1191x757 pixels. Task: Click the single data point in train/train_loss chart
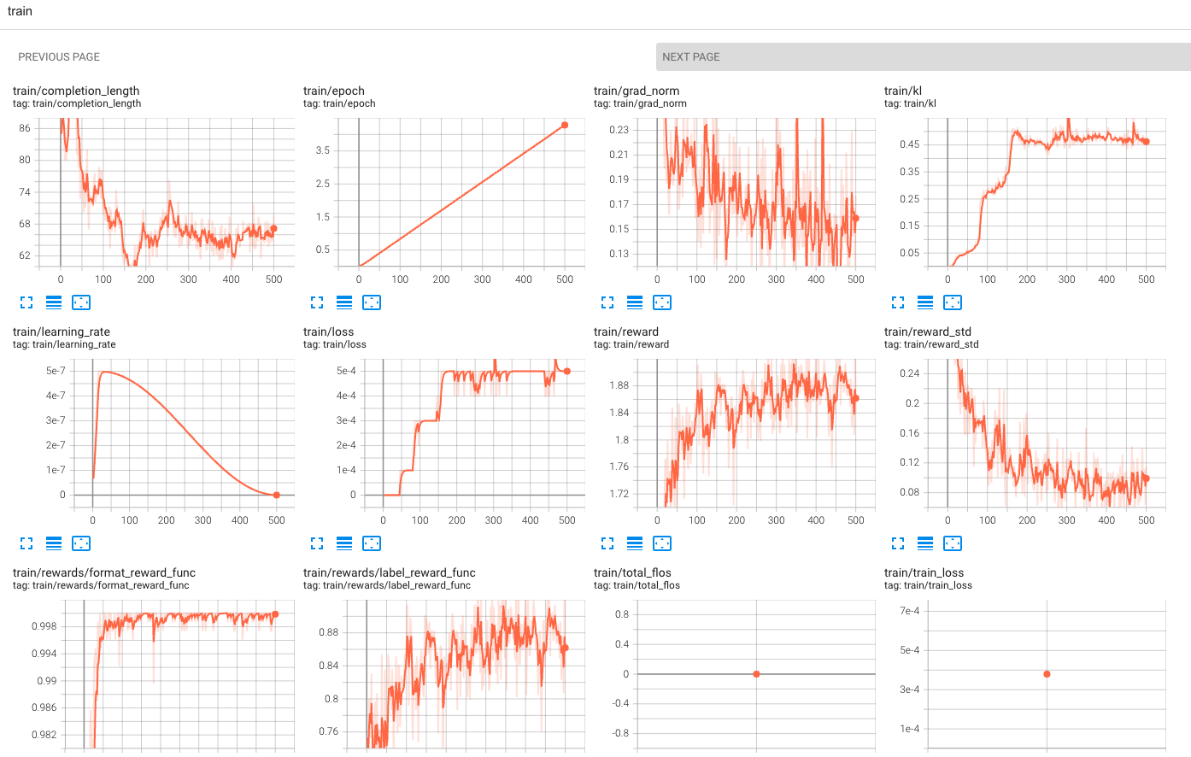tap(1047, 674)
